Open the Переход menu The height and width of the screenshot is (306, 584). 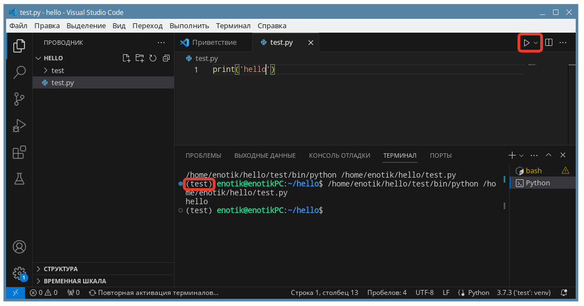click(147, 25)
